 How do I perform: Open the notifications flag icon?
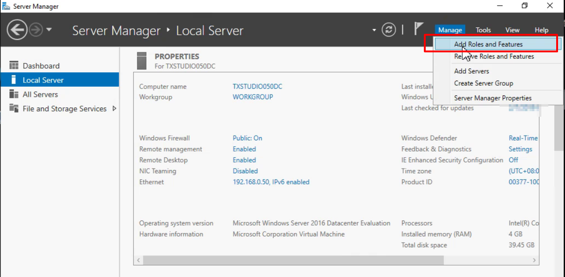(x=419, y=29)
